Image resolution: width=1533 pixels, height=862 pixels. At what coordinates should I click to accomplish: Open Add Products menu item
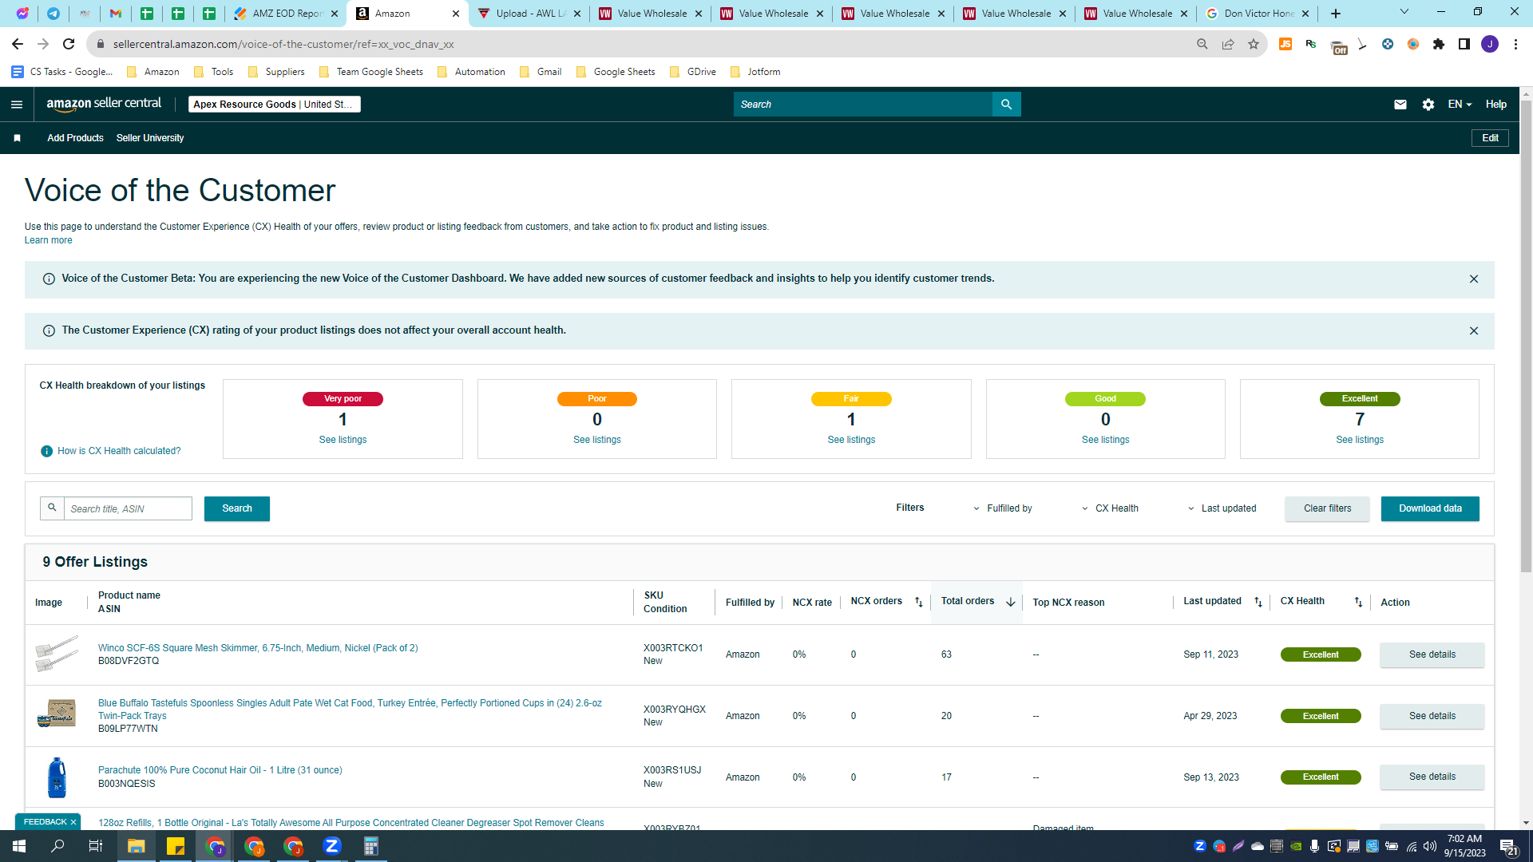coord(75,138)
